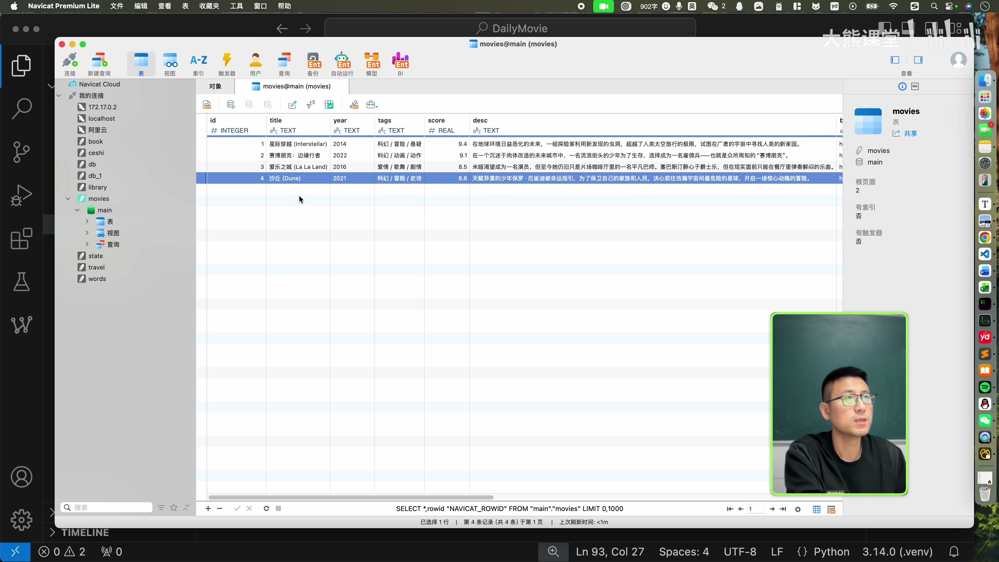The width and height of the screenshot is (999, 562).
Task: Click the 触发器 (Trigger) lightning icon
Action: [227, 64]
